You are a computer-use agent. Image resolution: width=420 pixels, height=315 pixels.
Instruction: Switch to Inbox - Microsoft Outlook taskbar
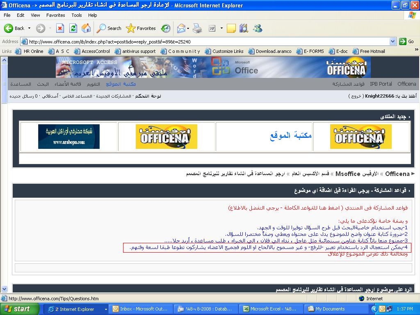pyautogui.click(x=140, y=309)
